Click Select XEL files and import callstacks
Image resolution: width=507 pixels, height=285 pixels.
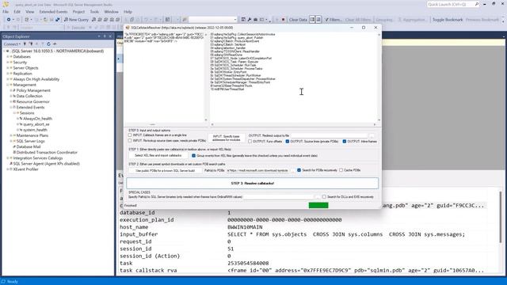click(158, 155)
